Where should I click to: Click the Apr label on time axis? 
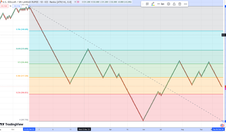[110, 130]
